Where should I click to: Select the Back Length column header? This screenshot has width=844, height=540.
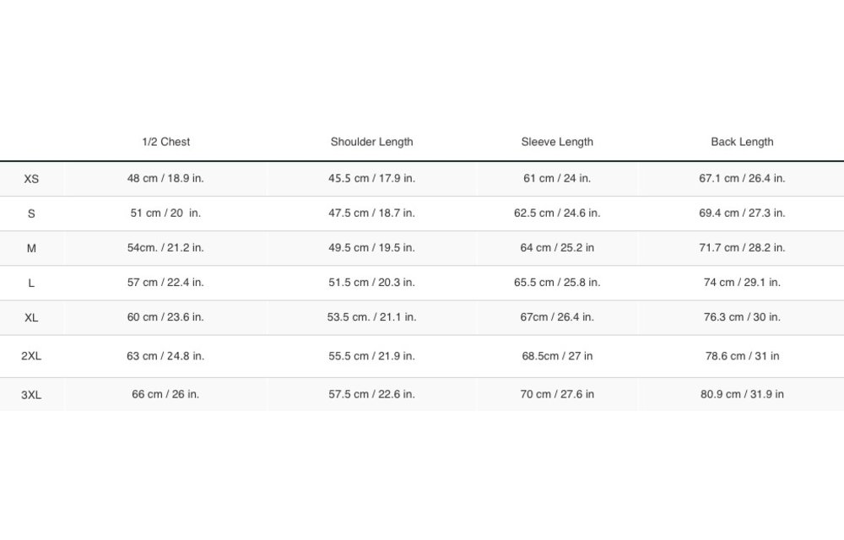coord(742,142)
